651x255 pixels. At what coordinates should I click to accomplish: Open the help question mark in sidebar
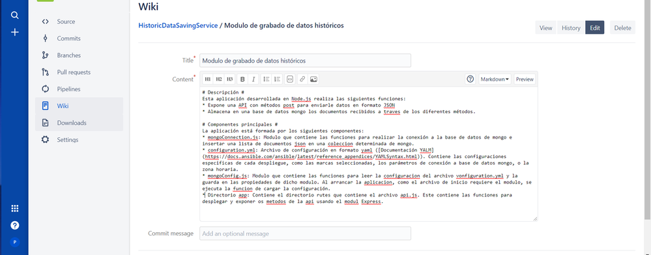pos(15,226)
